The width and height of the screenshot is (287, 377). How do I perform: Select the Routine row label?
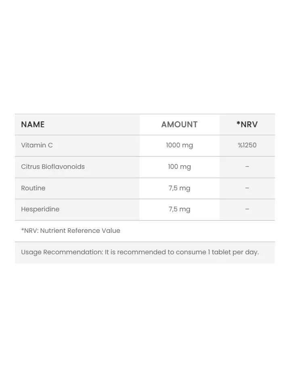(x=33, y=188)
